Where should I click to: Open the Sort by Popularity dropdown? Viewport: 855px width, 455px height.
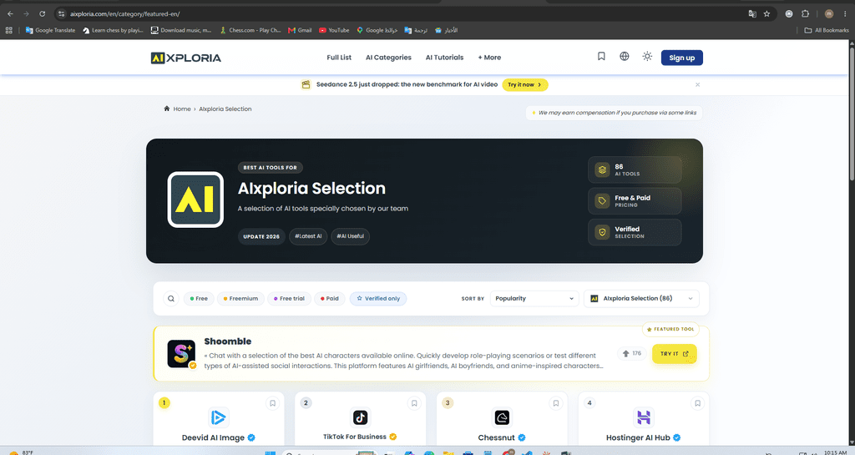coord(534,299)
